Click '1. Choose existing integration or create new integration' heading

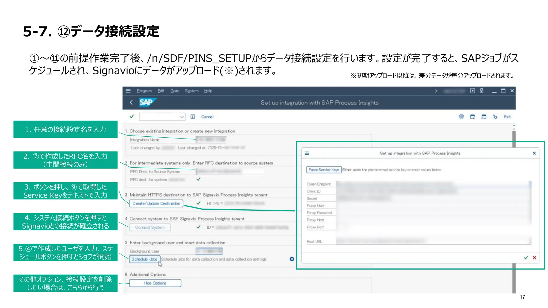tap(180, 131)
